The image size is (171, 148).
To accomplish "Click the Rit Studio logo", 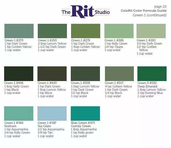I will (85, 11).
